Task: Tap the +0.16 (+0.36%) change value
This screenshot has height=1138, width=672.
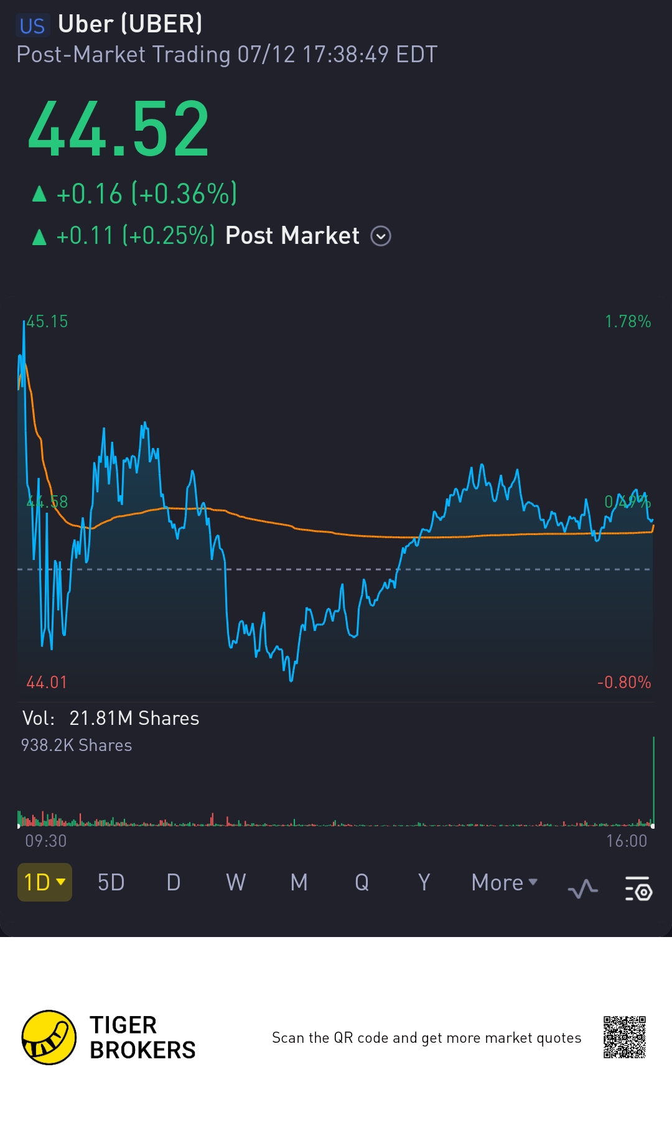Action: [x=147, y=194]
